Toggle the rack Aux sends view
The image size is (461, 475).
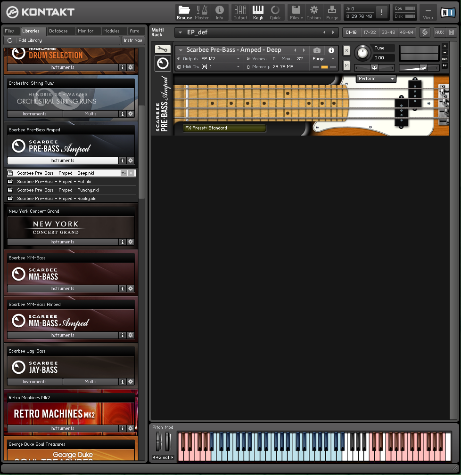tap(439, 32)
